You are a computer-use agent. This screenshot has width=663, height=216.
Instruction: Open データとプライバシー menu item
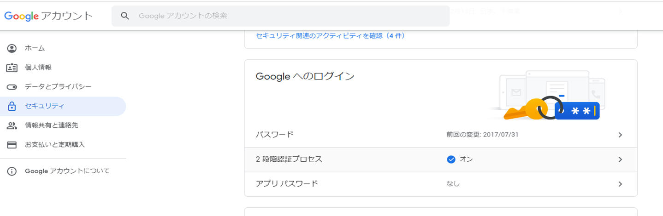[x=58, y=87]
